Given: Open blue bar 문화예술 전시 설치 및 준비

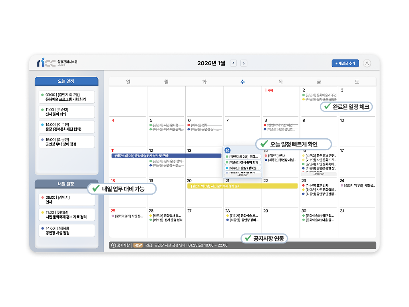Looking at the screenshot, I should (x=167, y=155).
